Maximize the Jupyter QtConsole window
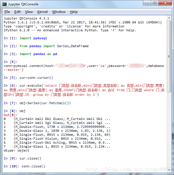The image size is (174, 175). [155, 3]
